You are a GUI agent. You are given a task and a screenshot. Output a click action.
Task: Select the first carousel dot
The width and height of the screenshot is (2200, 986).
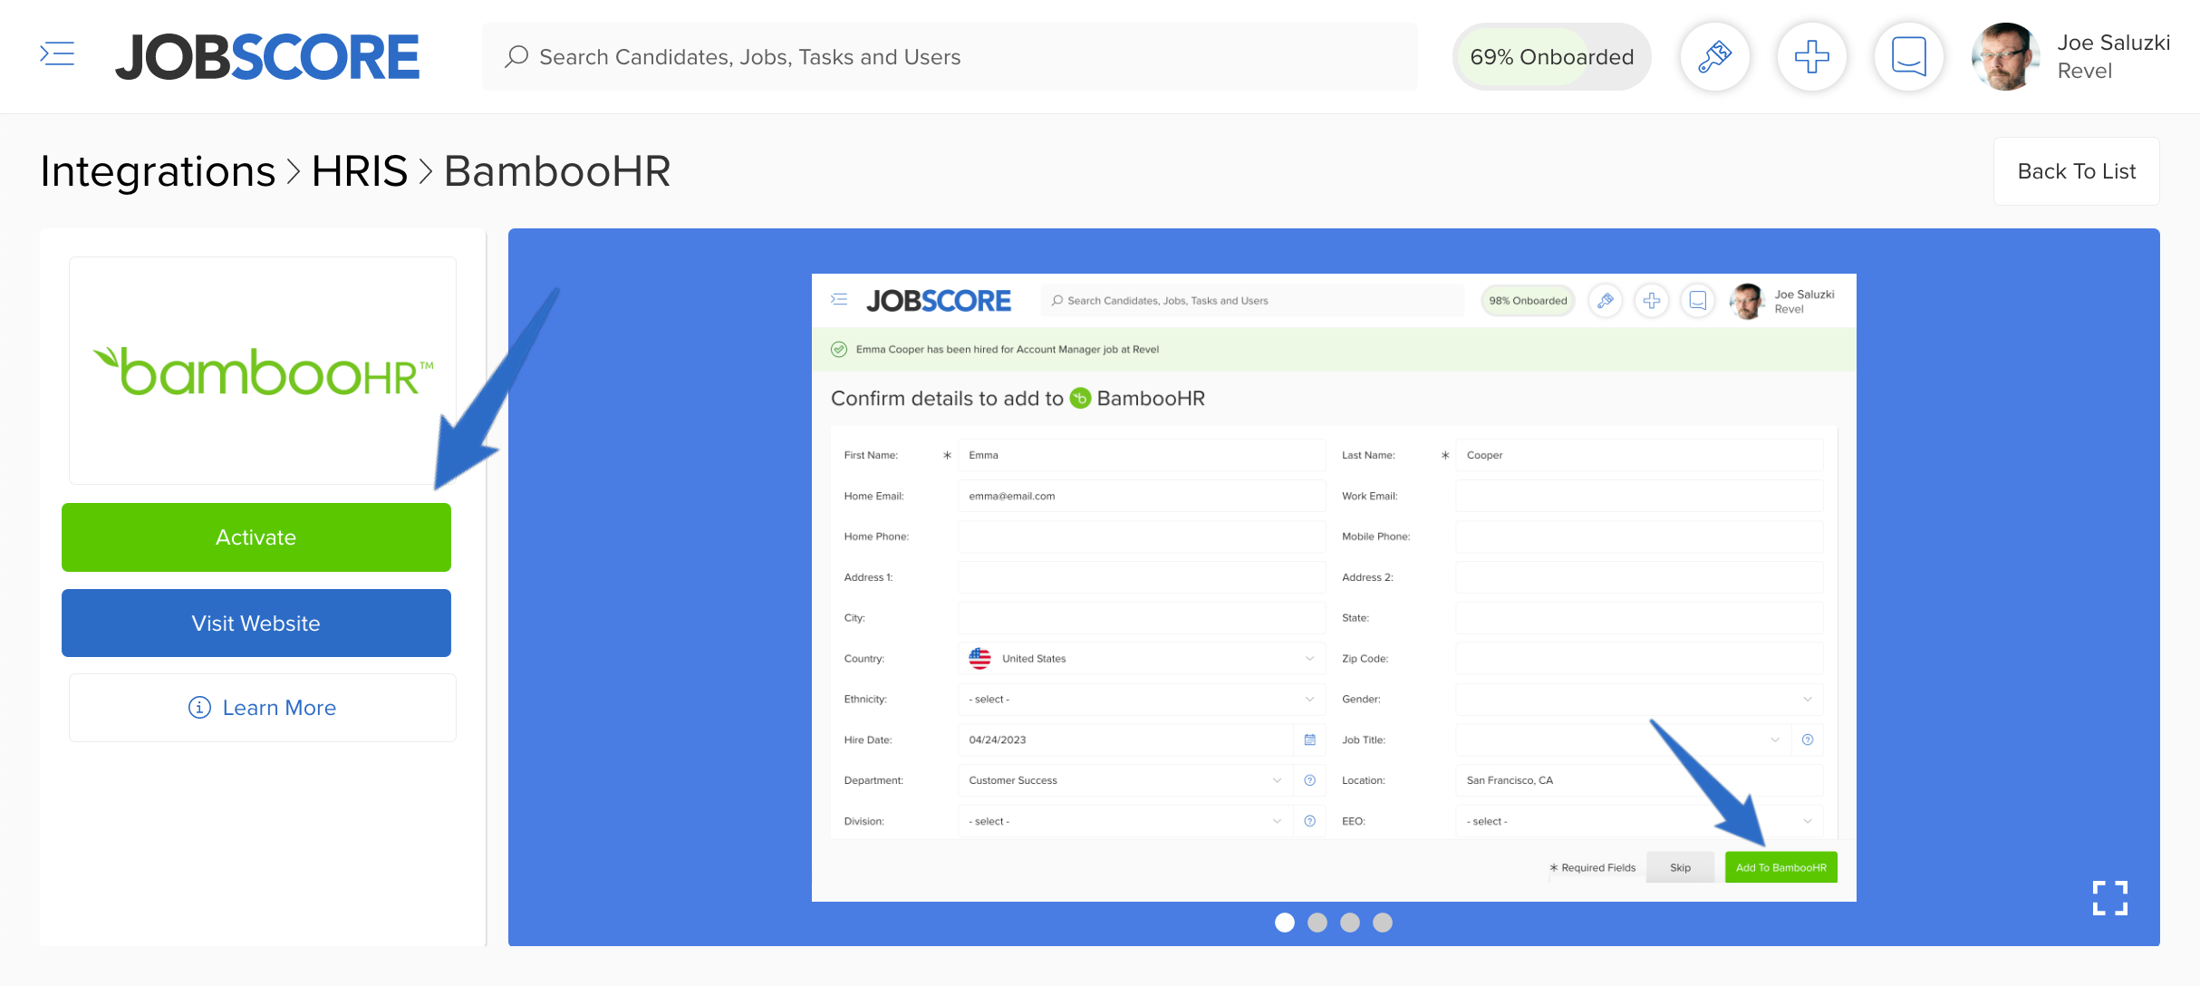1285,923
